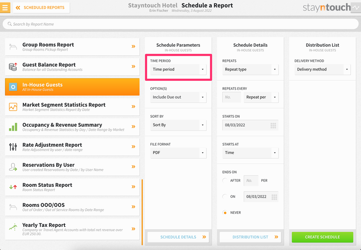
Task: Select the Group Rooms Report title
Action: [48, 45]
